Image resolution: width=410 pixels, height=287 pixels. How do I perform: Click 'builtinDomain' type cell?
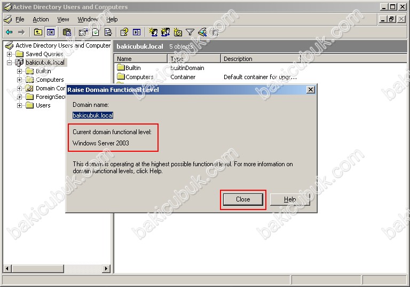[x=187, y=68]
